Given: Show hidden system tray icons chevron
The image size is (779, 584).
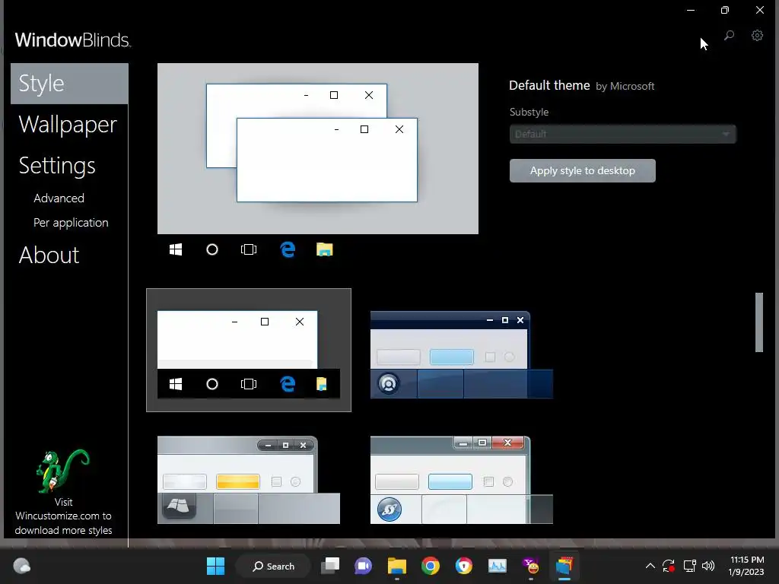Looking at the screenshot, I should (650, 566).
